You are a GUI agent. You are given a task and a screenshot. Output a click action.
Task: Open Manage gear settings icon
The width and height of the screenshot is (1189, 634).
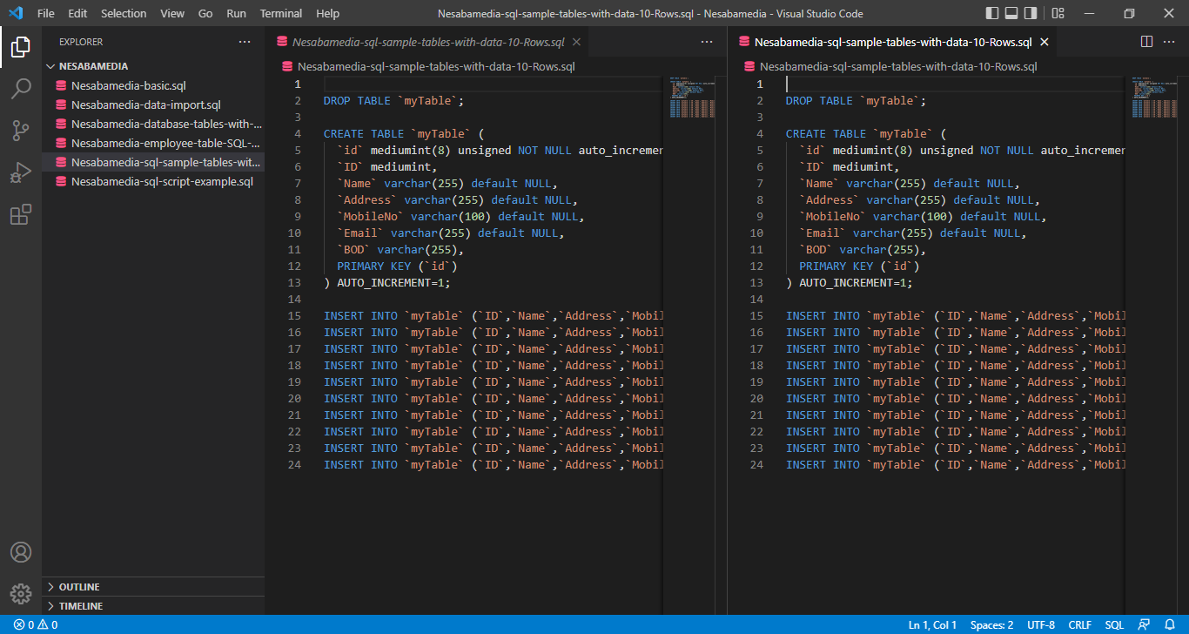pos(21,594)
